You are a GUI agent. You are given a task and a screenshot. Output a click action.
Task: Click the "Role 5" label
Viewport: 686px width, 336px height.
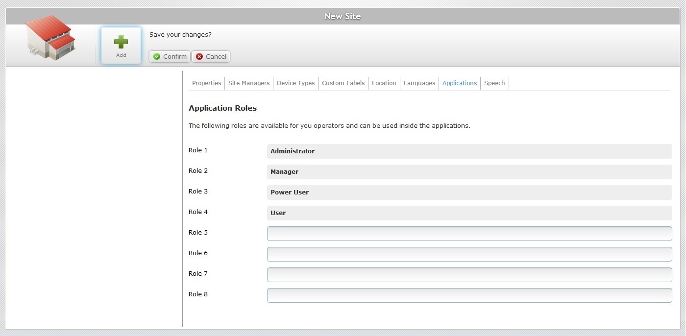[198, 233]
